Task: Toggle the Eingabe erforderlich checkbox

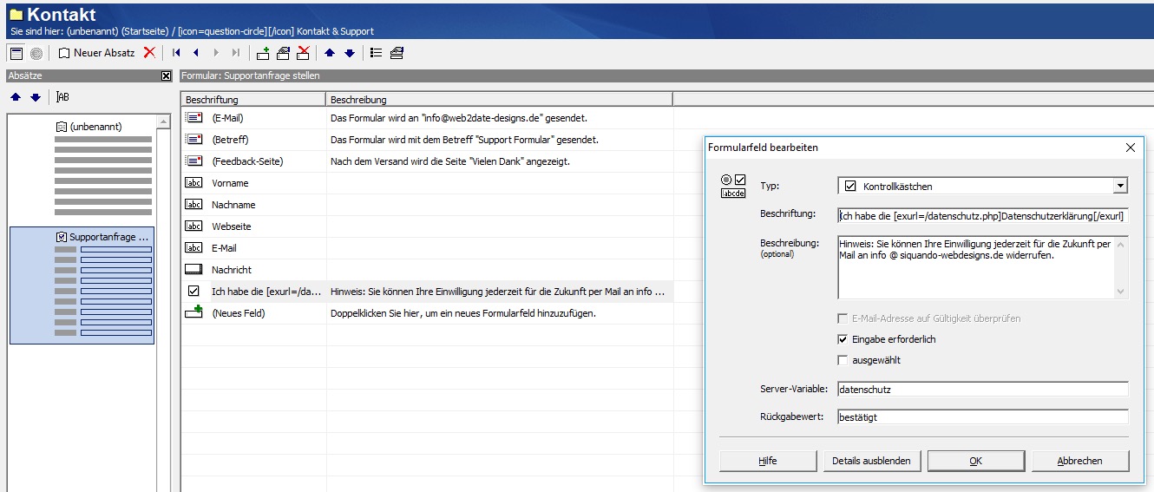Action: (843, 339)
